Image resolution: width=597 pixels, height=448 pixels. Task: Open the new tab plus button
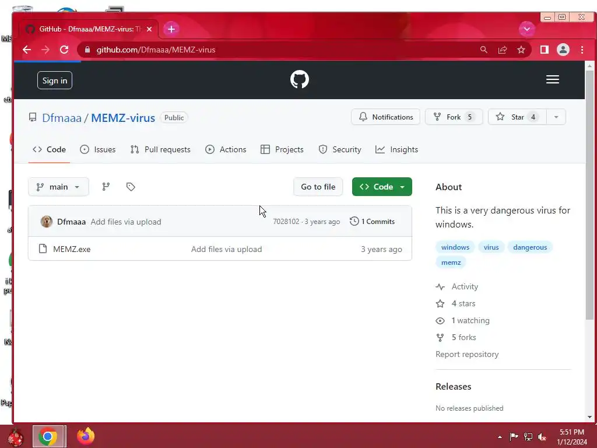pyautogui.click(x=171, y=29)
